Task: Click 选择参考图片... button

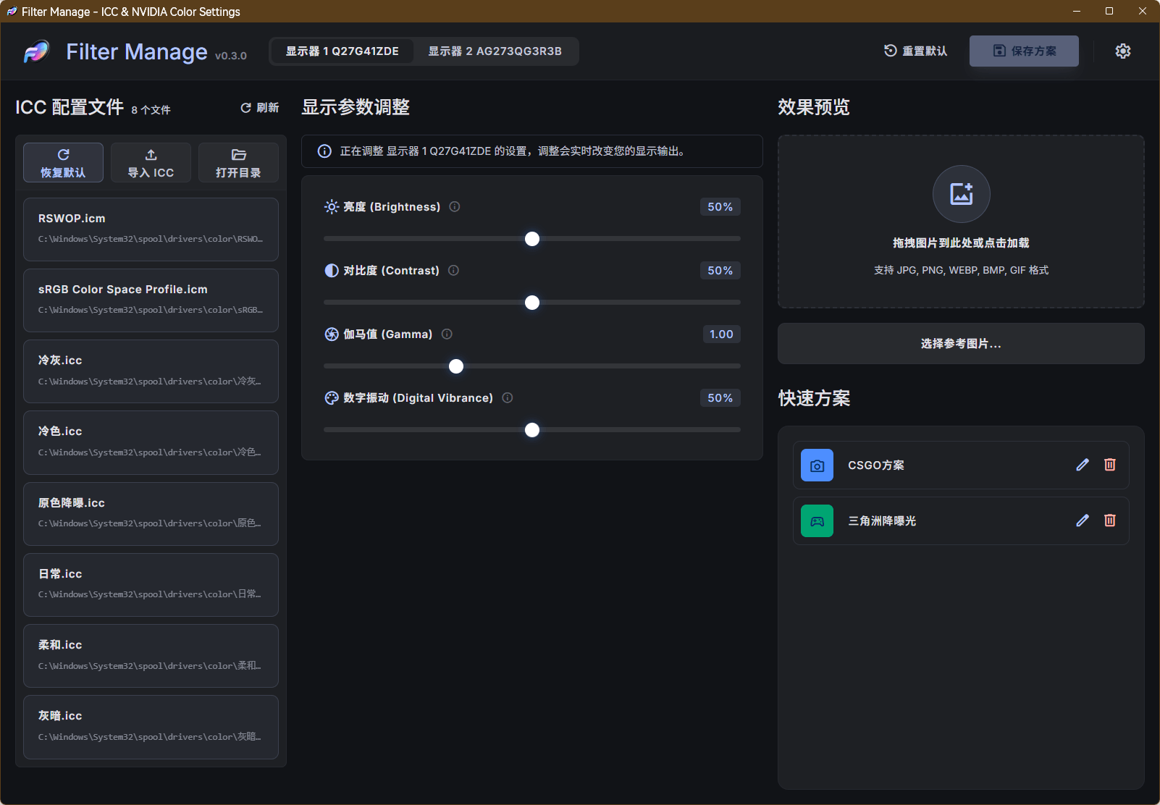Action: 961,343
